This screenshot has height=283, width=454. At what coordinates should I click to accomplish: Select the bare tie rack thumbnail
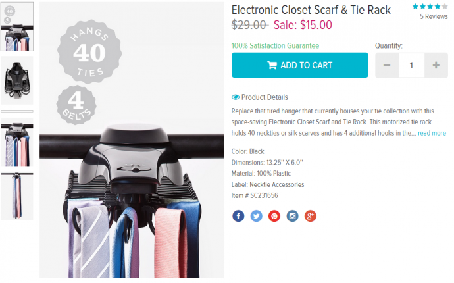click(17, 80)
